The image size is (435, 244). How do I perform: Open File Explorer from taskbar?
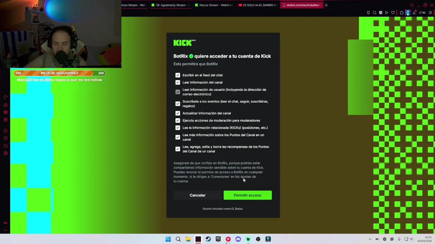click(188, 239)
